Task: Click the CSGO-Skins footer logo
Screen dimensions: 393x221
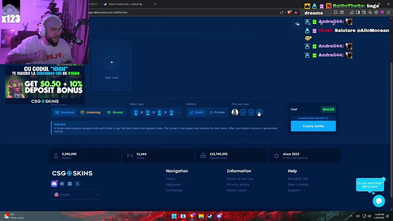Action: click(72, 173)
